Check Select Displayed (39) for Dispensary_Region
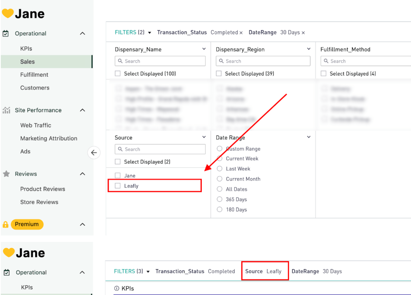This screenshot has height=295, width=411. pos(219,73)
